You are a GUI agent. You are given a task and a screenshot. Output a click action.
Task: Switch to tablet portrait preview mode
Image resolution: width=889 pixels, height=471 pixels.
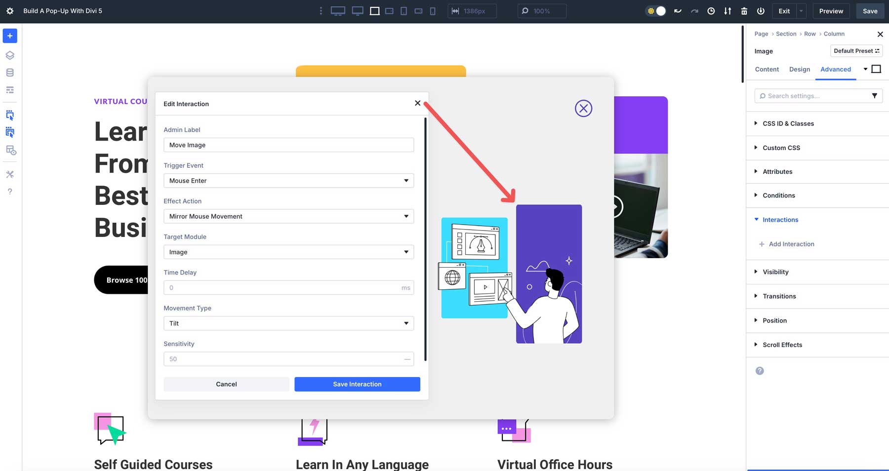pos(404,10)
